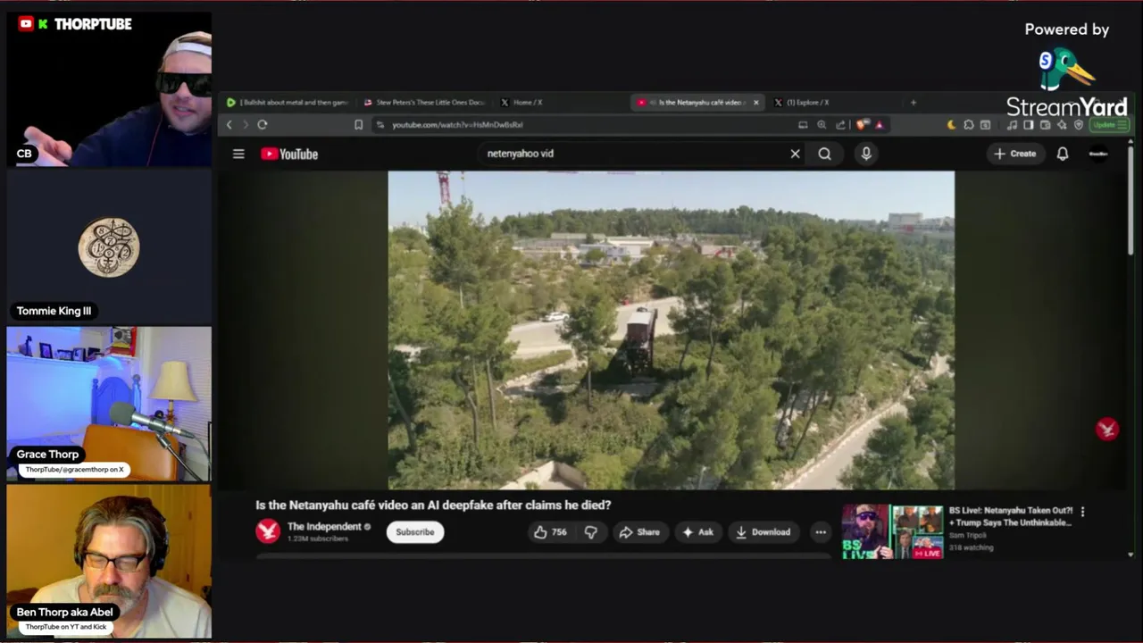Image resolution: width=1143 pixels, height=643 pixels.
Task: Open The Independent channel avatar
Action: (268, 531)
